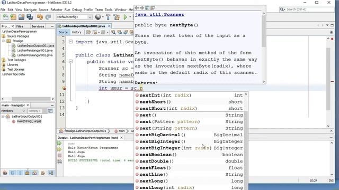Select the Source view tab
Viewport: 339px width, 190px height.
(63, 32)
